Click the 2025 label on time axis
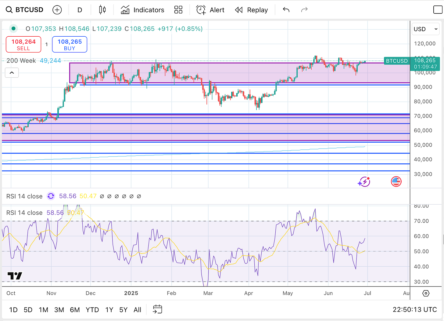This screenshot has width=444, height=321. pyautogui.click(x=131, y=293)
